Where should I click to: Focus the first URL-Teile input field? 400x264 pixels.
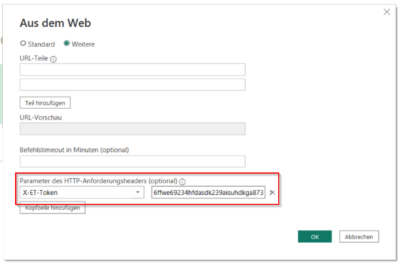click(132, 70)
